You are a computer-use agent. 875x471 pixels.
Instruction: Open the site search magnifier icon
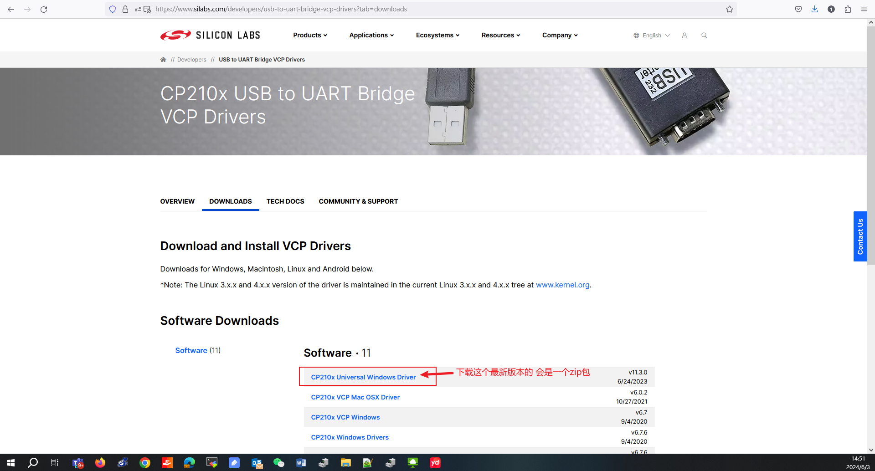pyautogui.click(x=704, y=35)
